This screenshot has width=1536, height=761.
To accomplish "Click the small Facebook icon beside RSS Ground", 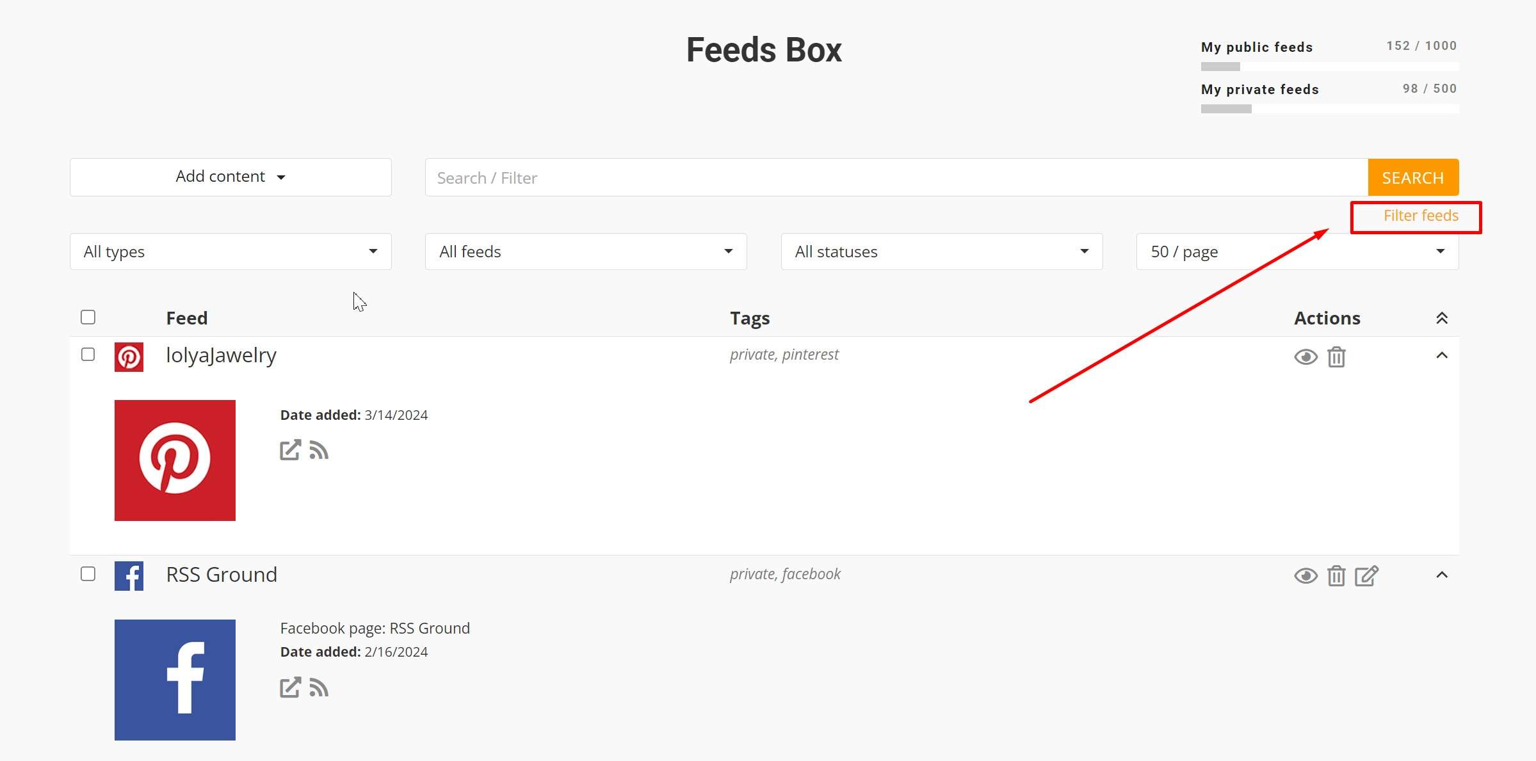I will pos(129,576).
